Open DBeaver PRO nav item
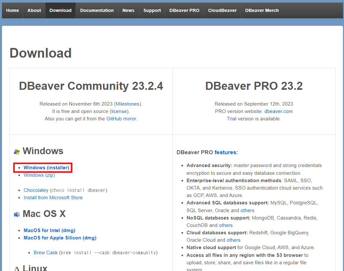 pyautogui.click(x=184, y=10)
